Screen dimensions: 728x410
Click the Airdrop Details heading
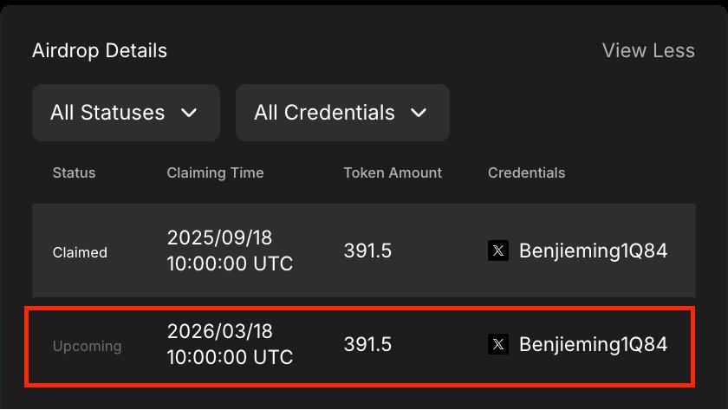click(100, 50)
